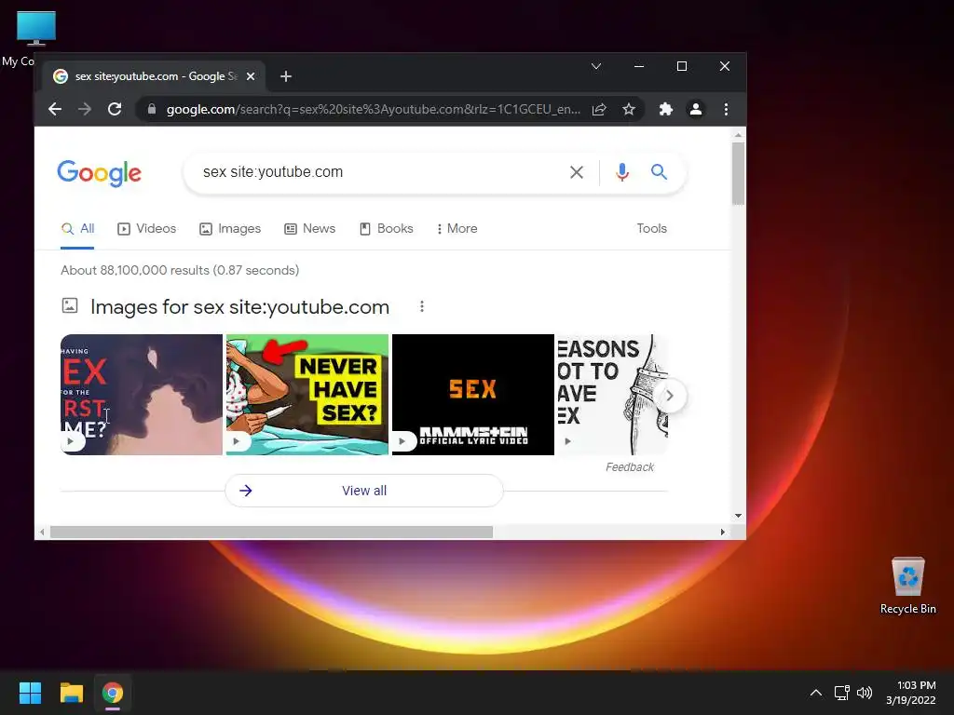Open Chrome three-dot menu
Viewport: 954px width, 715px height.
pyautogui.click(x=726, y=110)
